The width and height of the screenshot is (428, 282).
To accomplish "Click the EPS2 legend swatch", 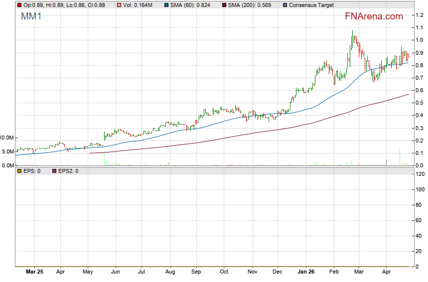I will 54,171.
